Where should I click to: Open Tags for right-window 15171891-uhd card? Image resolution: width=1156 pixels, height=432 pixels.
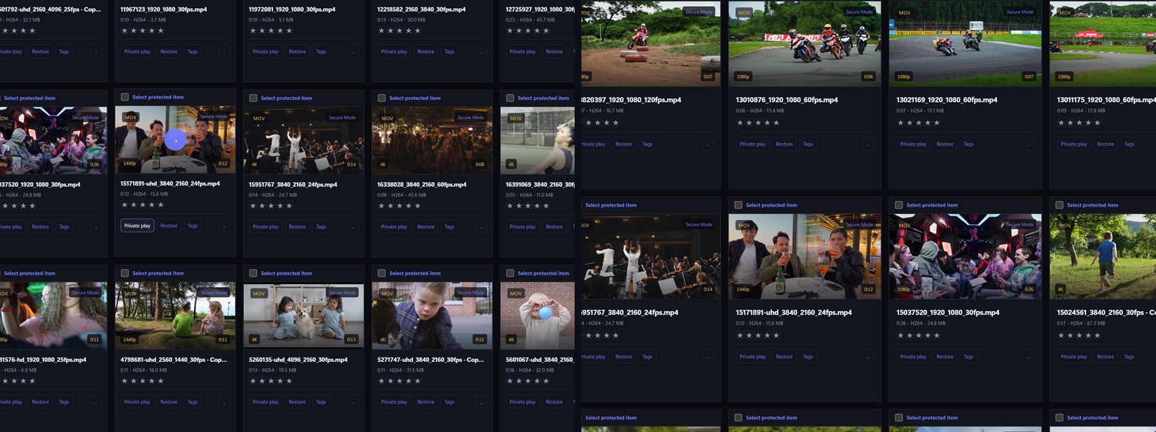click(808, 356)
